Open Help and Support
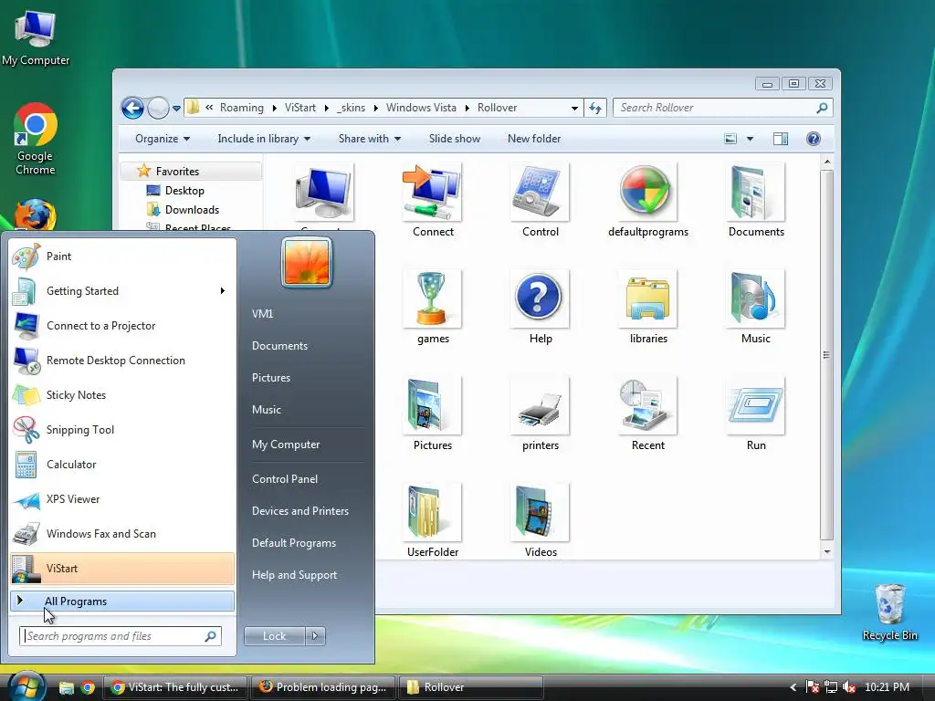 [295, 575]
